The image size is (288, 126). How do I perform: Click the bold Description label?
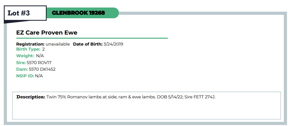point(31,97)
